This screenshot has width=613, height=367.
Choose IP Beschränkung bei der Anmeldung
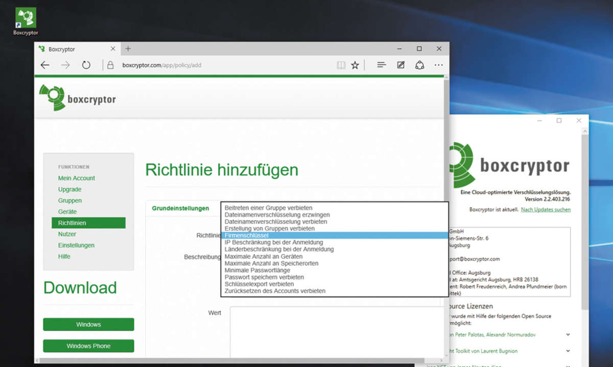tap(335, 242)
